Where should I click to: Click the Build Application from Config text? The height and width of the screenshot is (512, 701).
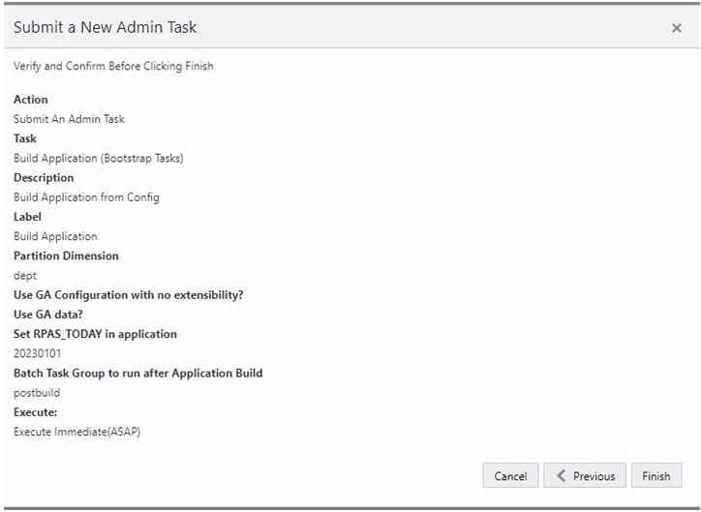(x=86, y=197)
